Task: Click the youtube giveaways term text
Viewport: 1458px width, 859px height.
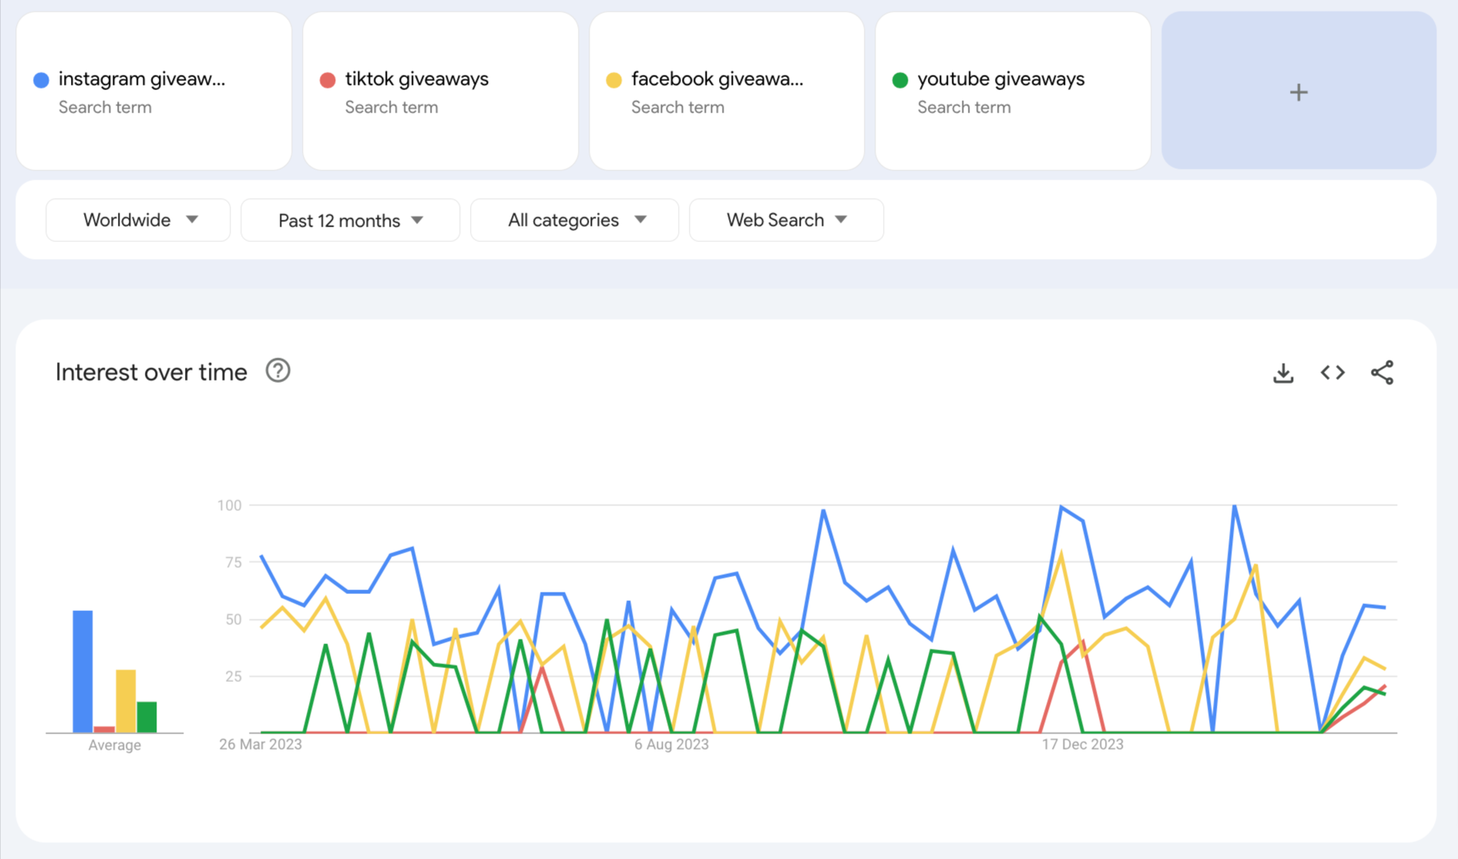Action: click(x=1000, y=79)
